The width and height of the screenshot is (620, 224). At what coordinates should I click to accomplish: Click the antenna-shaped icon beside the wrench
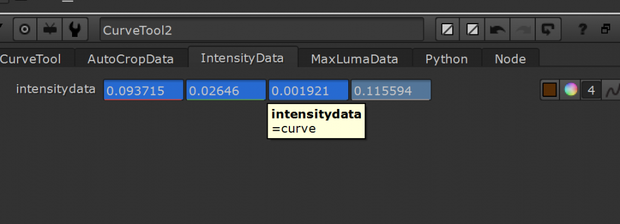[50, 29]
